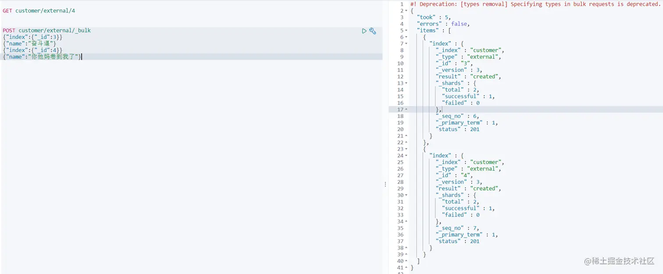Screen dimensions: 663x274
Task: Click the fold marker at line 38
Action: (406, 248)
